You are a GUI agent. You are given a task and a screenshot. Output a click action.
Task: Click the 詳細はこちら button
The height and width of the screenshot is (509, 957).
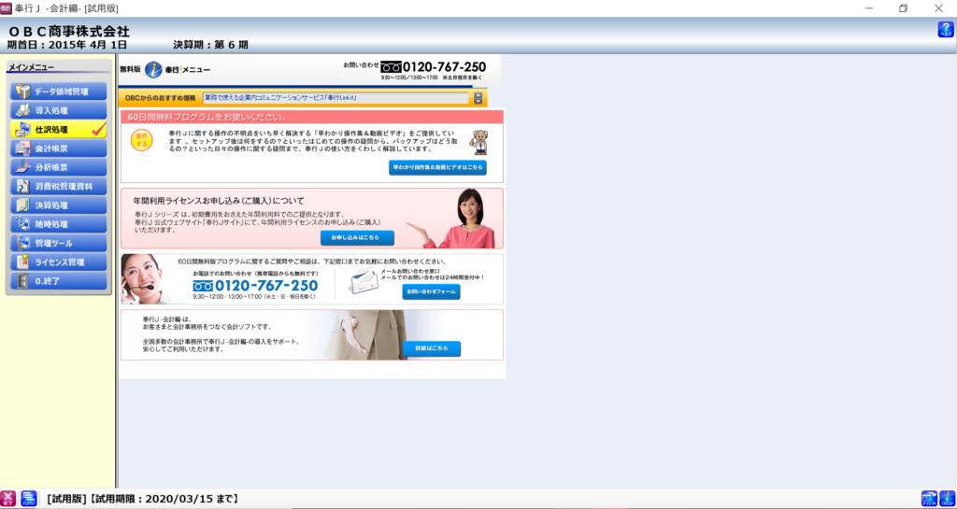tap(432, 348)
